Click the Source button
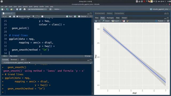Viewport: 171px width, 96px height. (82, 17)
